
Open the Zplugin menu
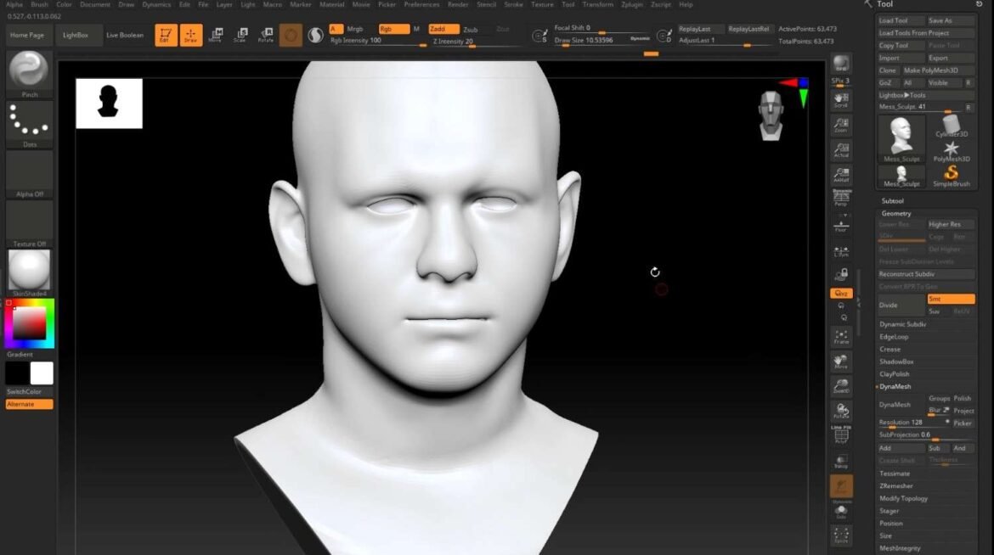point(633,4)
